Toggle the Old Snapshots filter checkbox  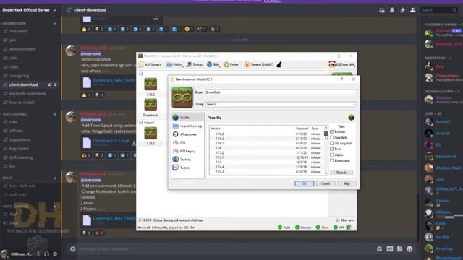click(x=332, y=143)
